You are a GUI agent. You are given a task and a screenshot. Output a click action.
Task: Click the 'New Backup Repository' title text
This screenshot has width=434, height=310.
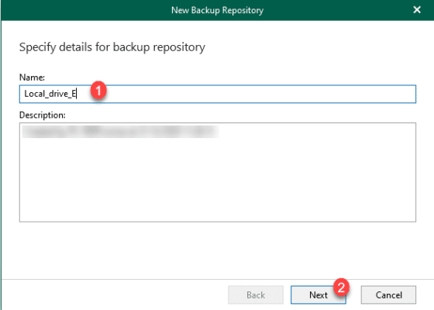(x=217, y=10)
